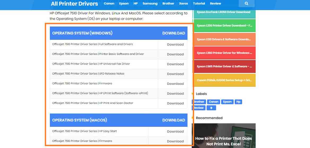This screenshot has height=148, width=310.
Task: Select the Hp label tag
Action: click(238, 102)
